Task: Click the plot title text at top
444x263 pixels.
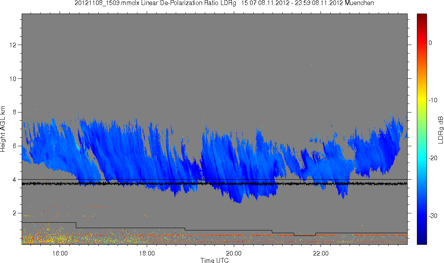Action: point(224,3)
